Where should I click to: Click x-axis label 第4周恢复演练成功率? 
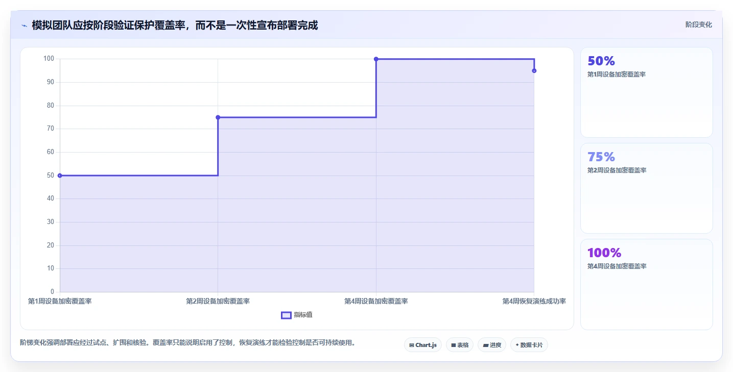[534, 301]
